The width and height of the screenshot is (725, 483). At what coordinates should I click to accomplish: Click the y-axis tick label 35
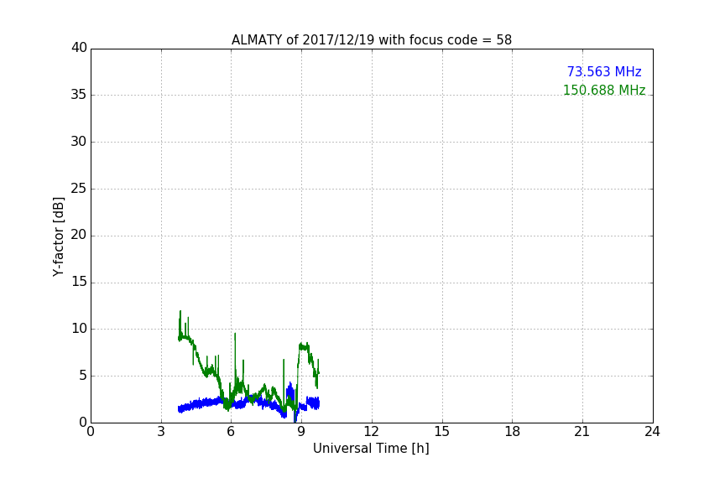pyautogui.click(x=79, y=95)
